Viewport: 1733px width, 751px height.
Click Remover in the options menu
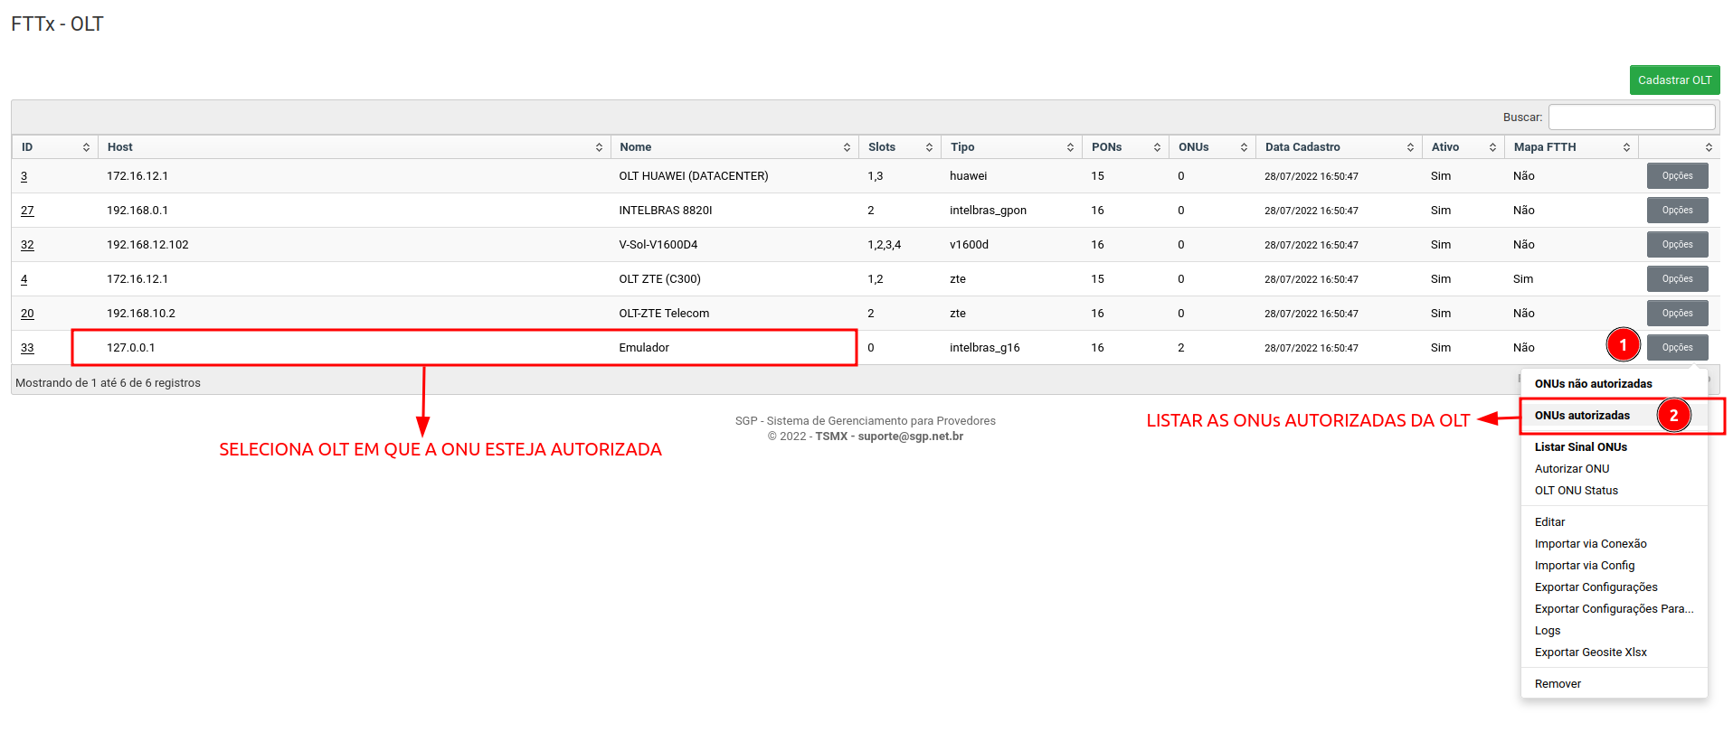(1558, 684)
